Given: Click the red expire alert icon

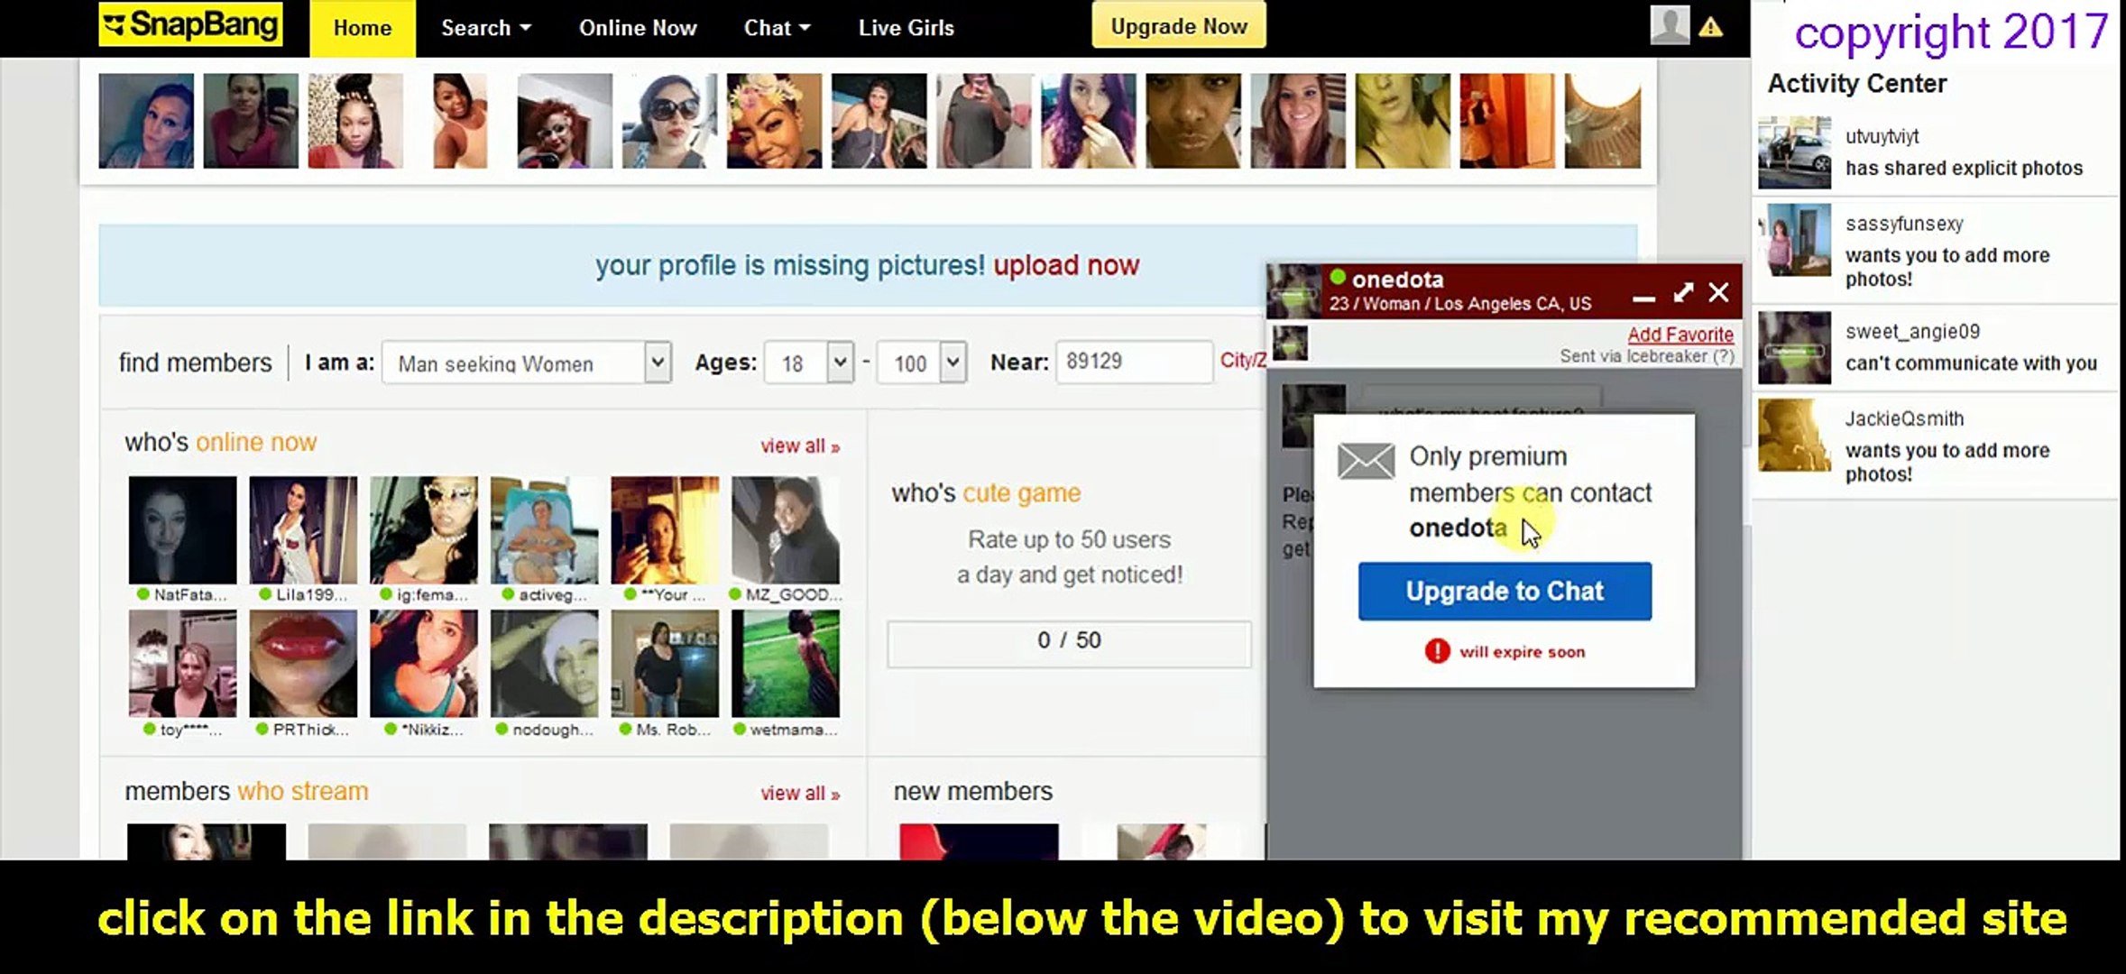Looking at the screenshot, I should pyautogui.click(x=1436, y=651).
